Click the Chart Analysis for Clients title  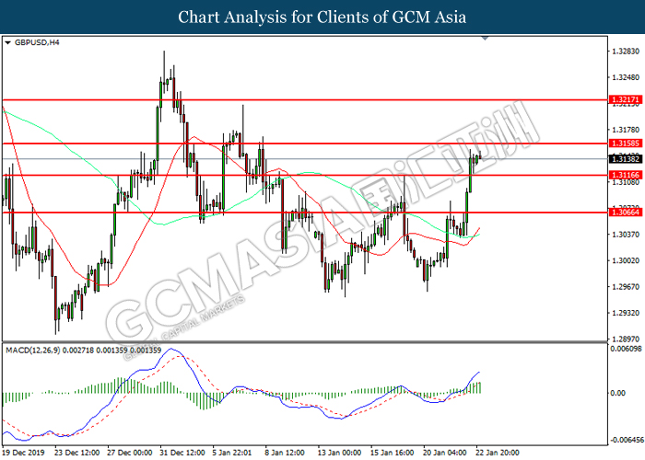[x=322, y=17]
